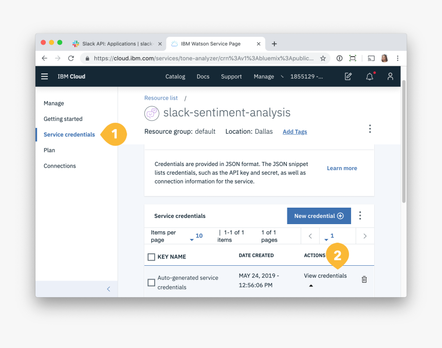Select Service credentials in the sidebar
442x348 pixels.
[x=69, y=135]
